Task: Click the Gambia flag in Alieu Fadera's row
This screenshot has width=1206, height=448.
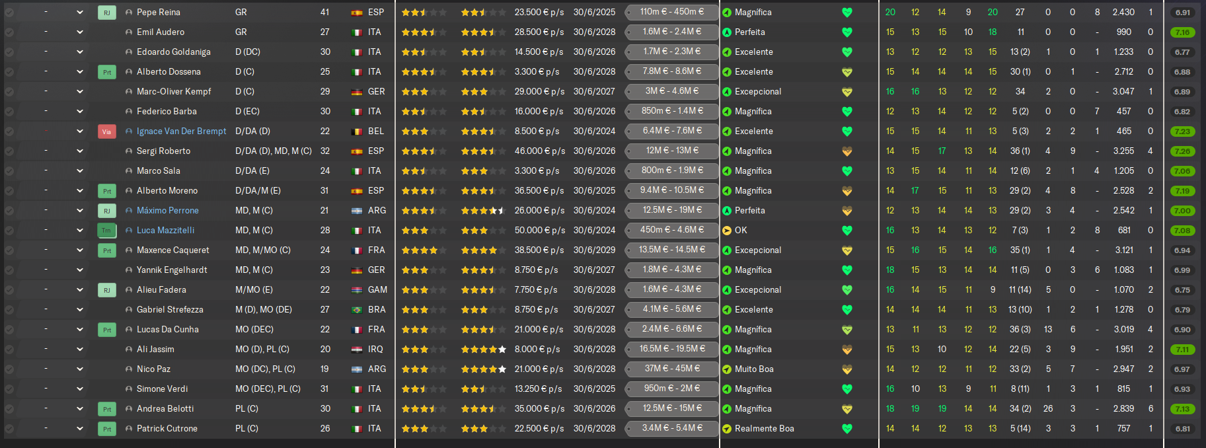Action: [x=357, y=290]
